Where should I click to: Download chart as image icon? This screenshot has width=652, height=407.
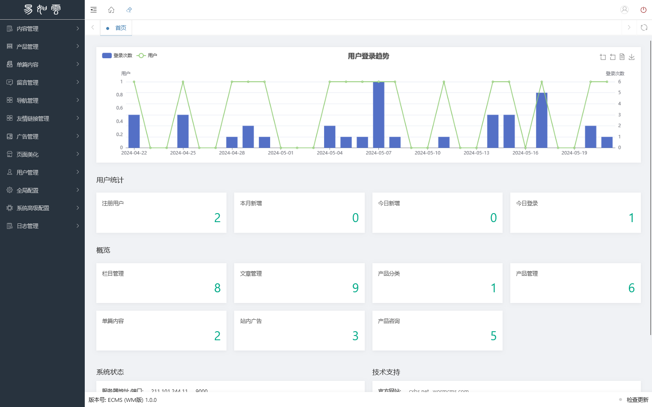(631, 57)
